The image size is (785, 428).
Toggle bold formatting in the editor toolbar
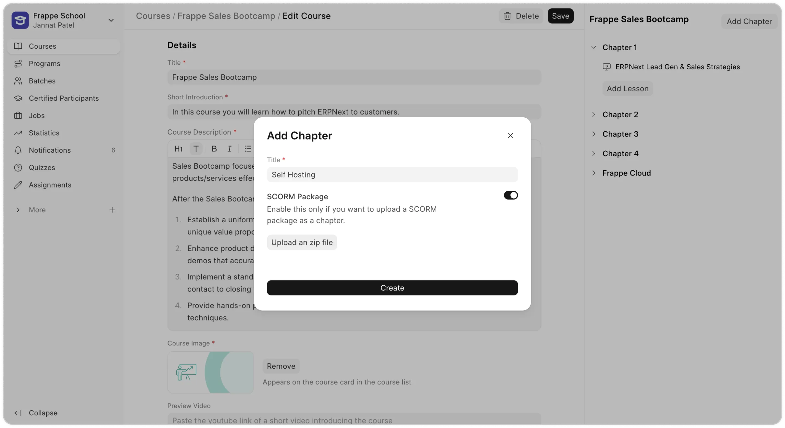pyautogui.click(x=214, y=149)
